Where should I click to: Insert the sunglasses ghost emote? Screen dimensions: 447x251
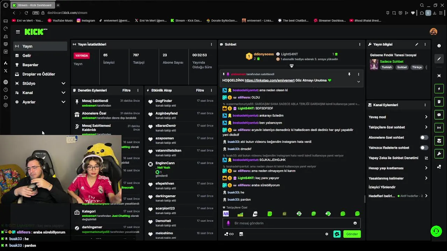click(x=255, y=214)
